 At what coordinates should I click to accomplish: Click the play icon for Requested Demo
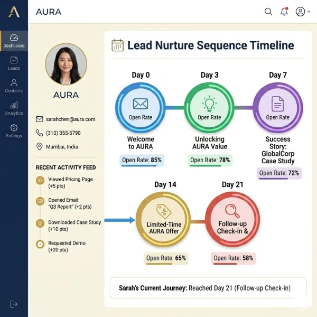(40, 244)
